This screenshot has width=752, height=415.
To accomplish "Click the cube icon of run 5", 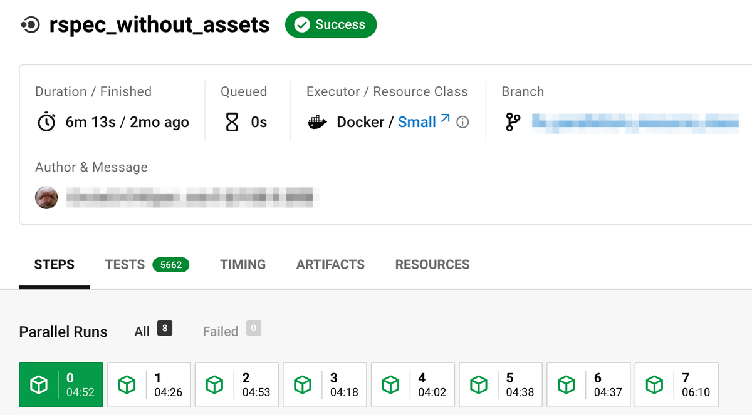I will pos(479,384).
